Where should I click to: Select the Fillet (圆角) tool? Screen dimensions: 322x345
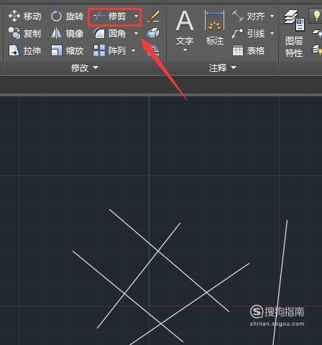click(x=110, y=34)
